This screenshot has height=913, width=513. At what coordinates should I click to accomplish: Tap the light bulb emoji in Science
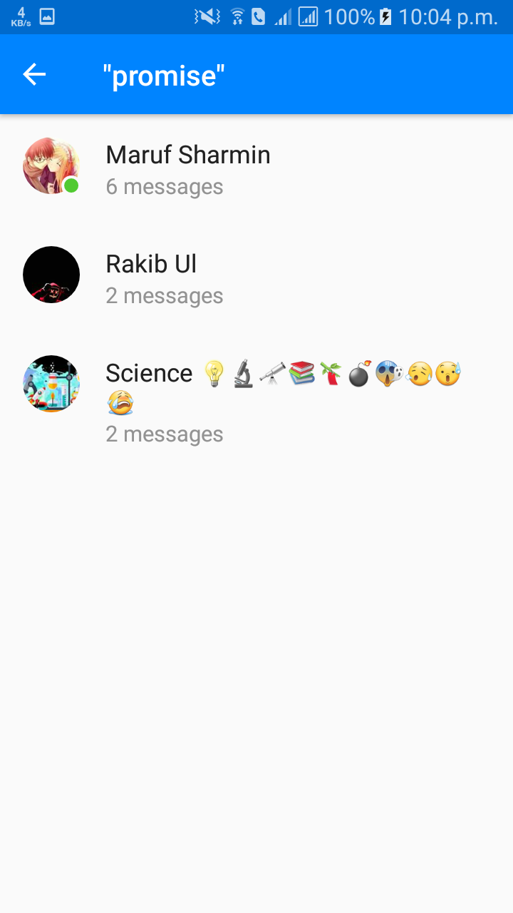coord(214,373)
